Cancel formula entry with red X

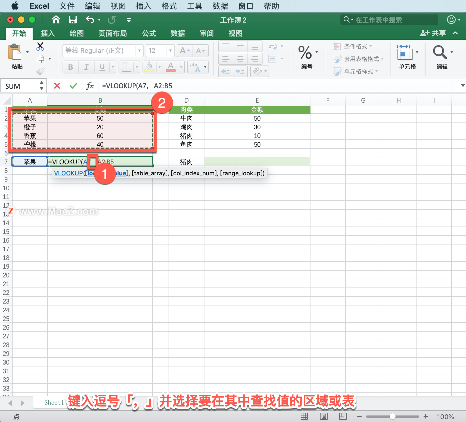57,86
